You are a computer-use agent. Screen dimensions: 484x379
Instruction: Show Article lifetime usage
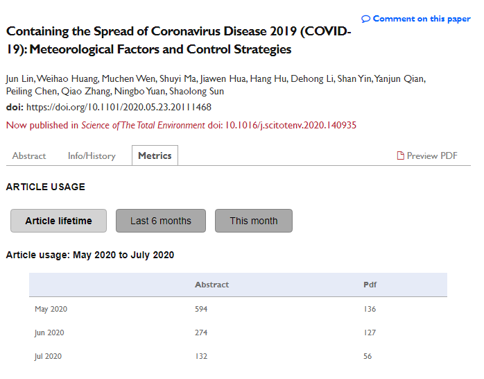coord(58,221)
